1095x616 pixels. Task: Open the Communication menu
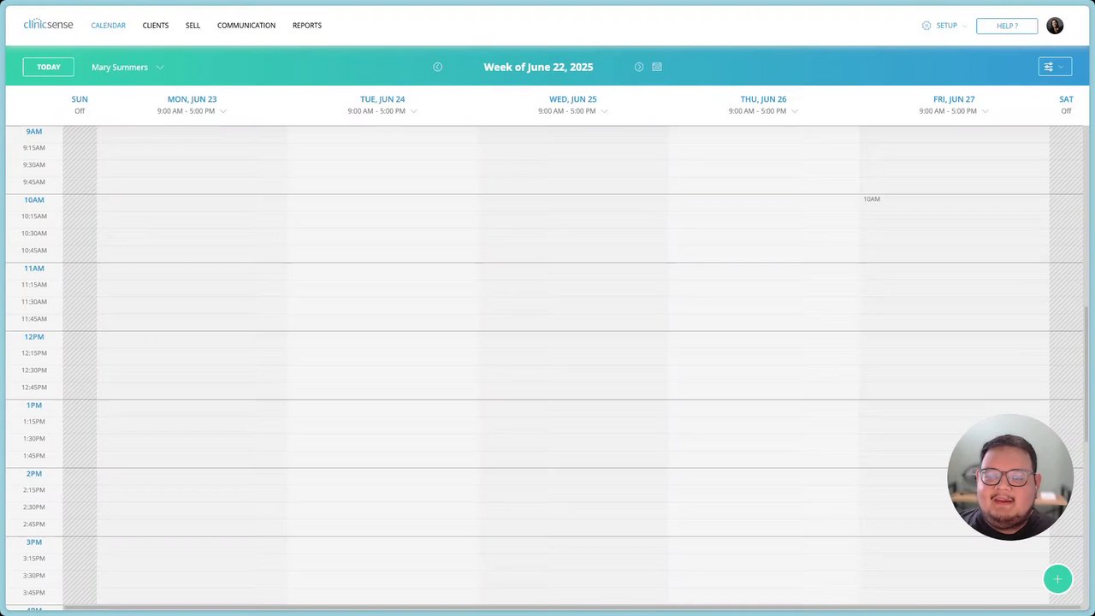246,26
